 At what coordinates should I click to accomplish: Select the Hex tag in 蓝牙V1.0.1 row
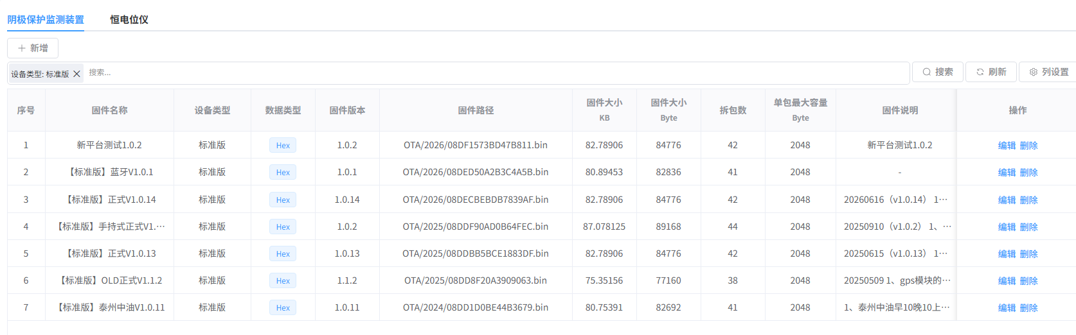click(283, 173)
